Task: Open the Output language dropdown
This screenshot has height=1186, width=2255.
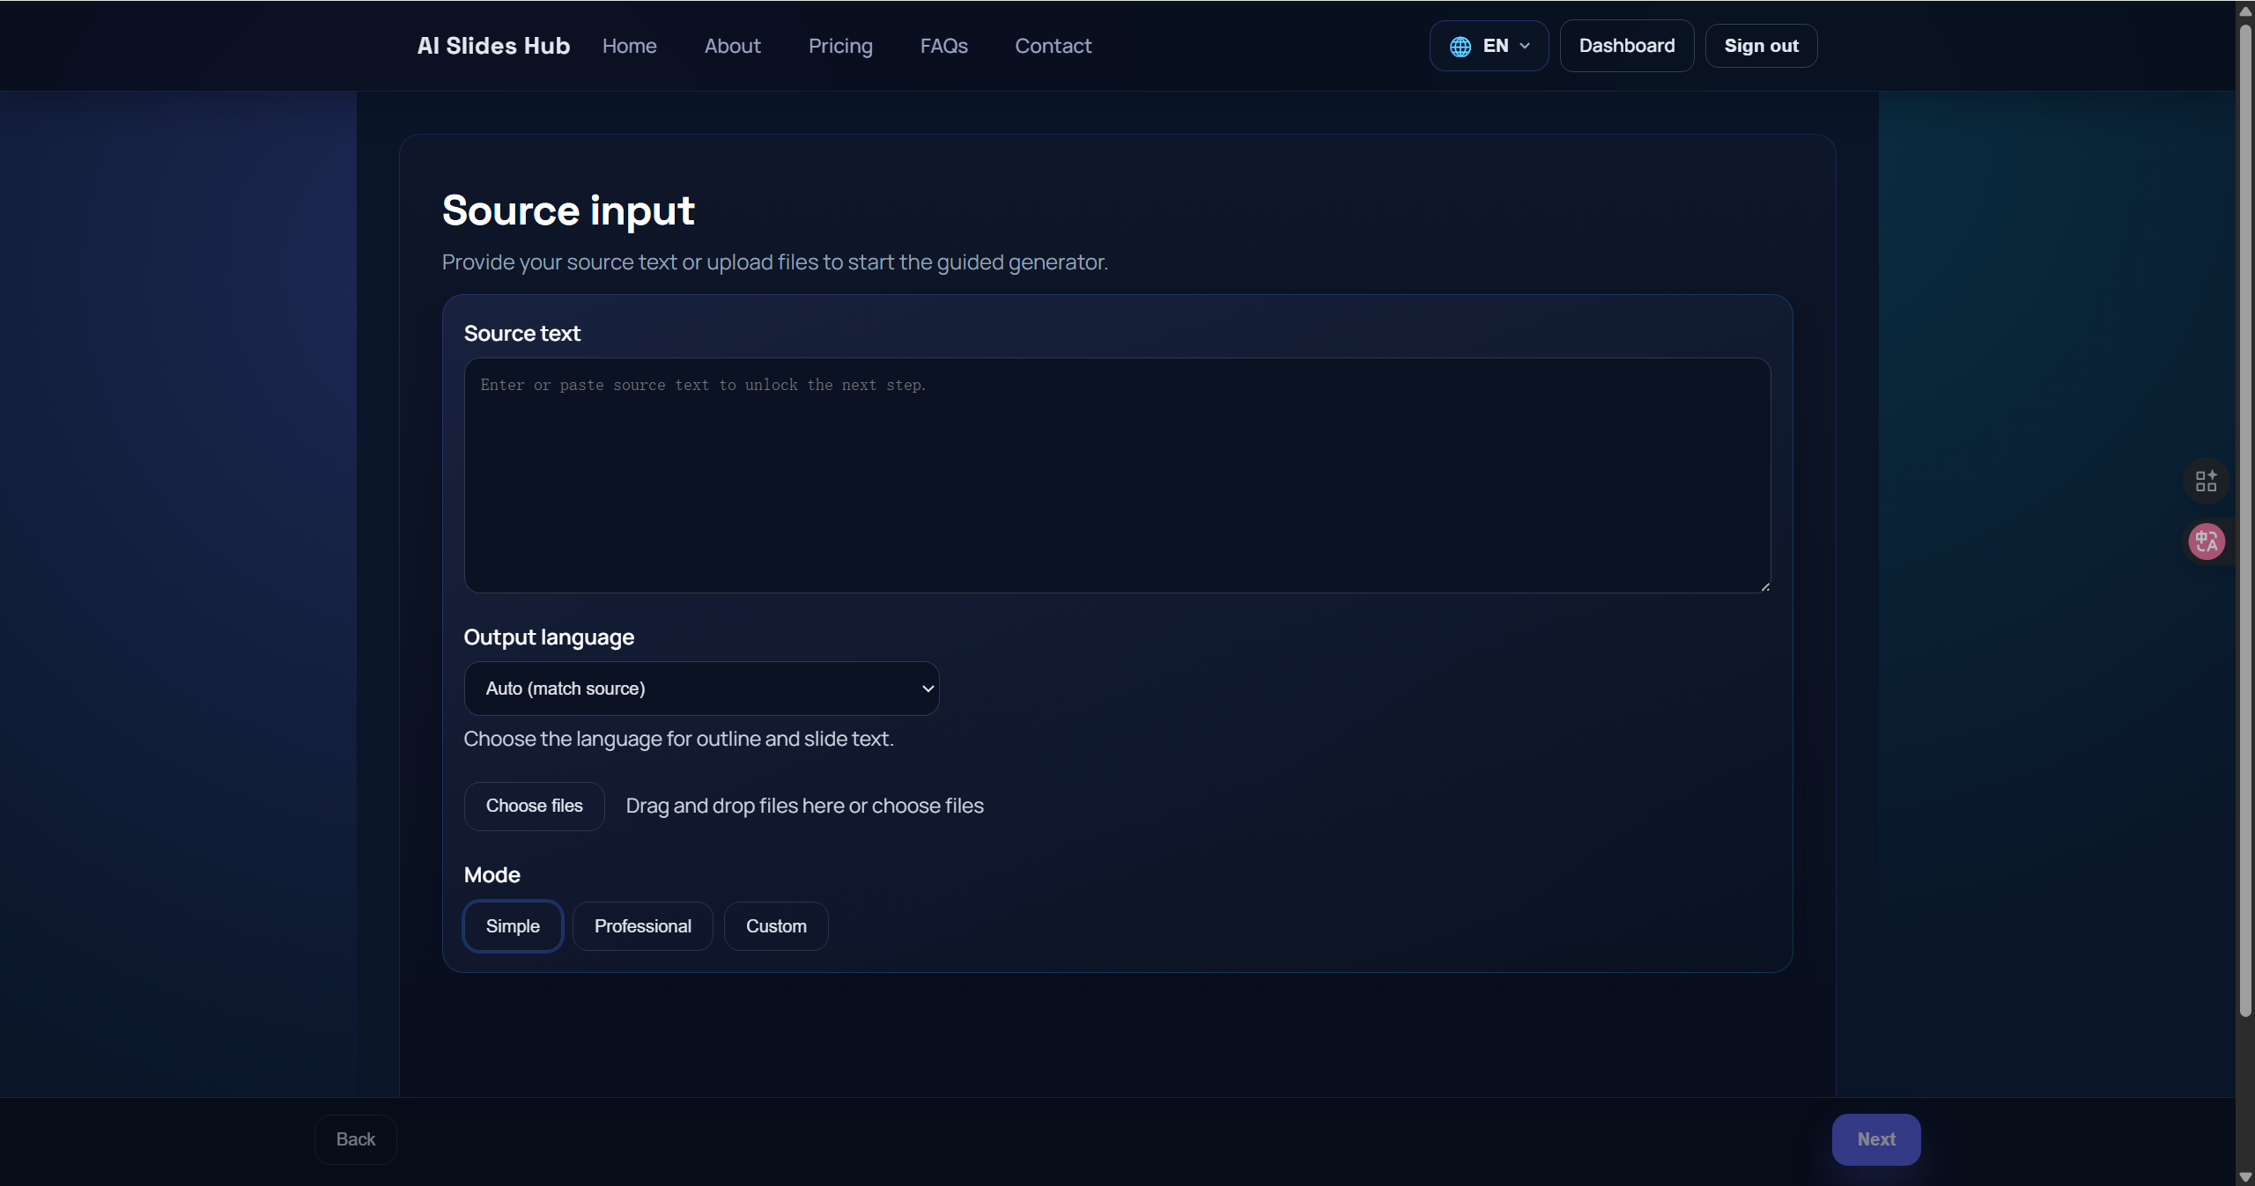Action: pos(701,689)
